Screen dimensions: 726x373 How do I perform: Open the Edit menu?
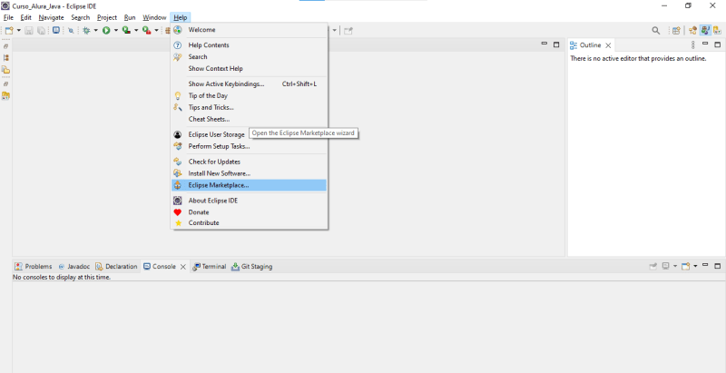[26, 17]
